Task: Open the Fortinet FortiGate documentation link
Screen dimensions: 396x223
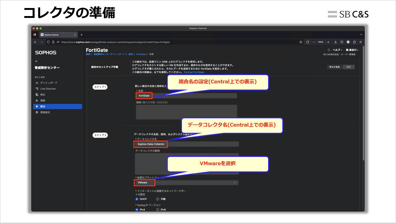Action: coord(194,72)
